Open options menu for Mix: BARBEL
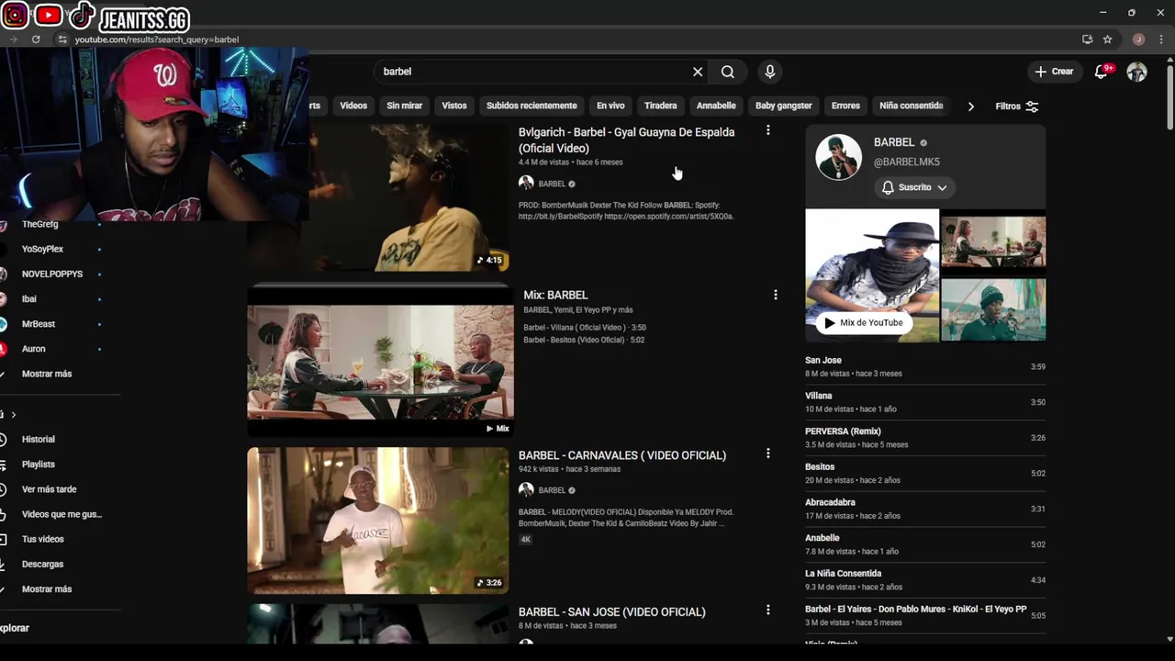The image size is (1175, 661). [776, 295]
